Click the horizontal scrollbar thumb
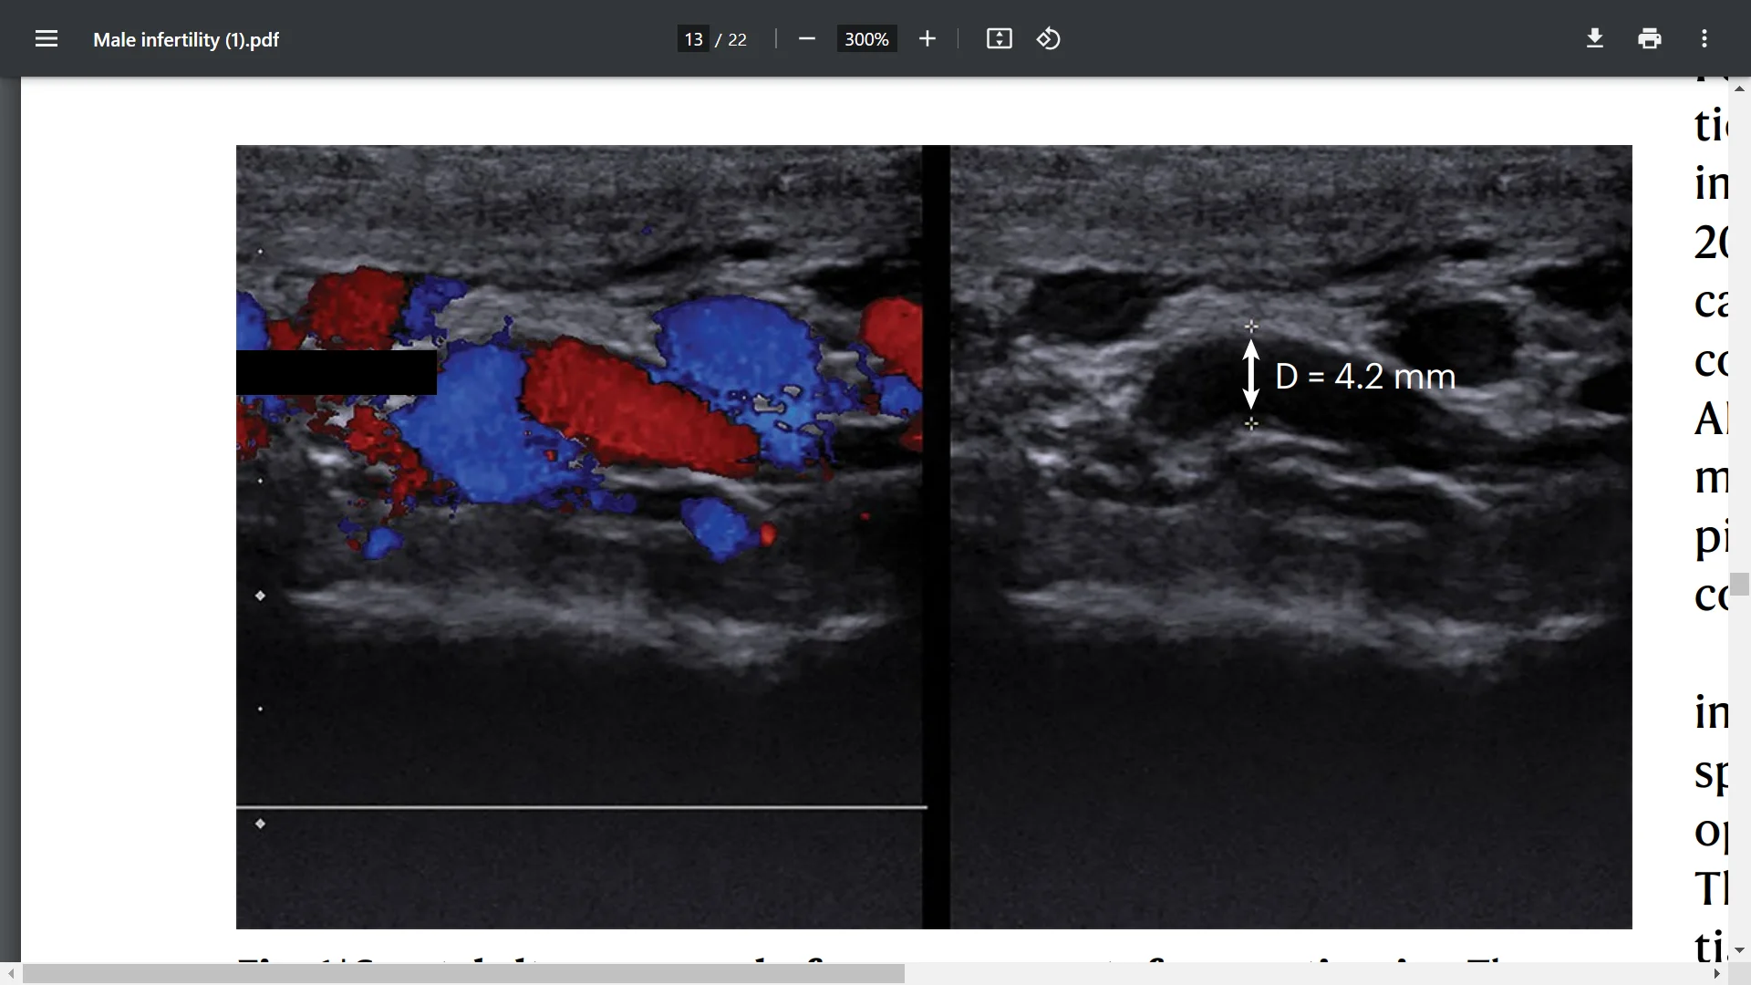Image resolution: width=1751 pixels, height=985 pixels. 463,974
